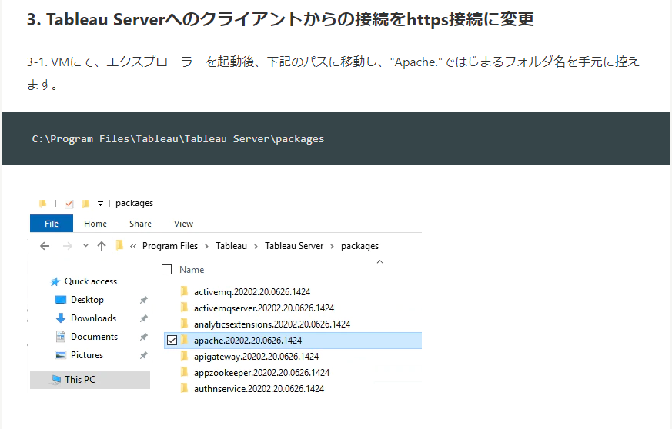Click the Back navigation arrow
Image resolution: width=672 pixels, height=429 pixels.
pos(45,246)
